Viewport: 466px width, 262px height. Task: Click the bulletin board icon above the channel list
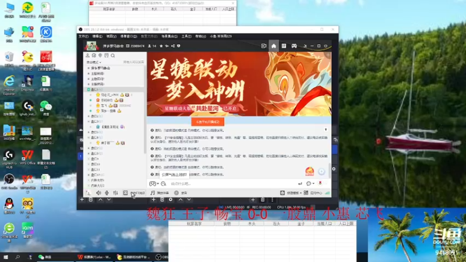pyautogui.click(x=107, y=55)
